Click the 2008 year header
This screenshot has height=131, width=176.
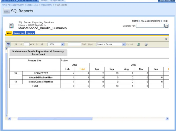(x=75, y=65)
